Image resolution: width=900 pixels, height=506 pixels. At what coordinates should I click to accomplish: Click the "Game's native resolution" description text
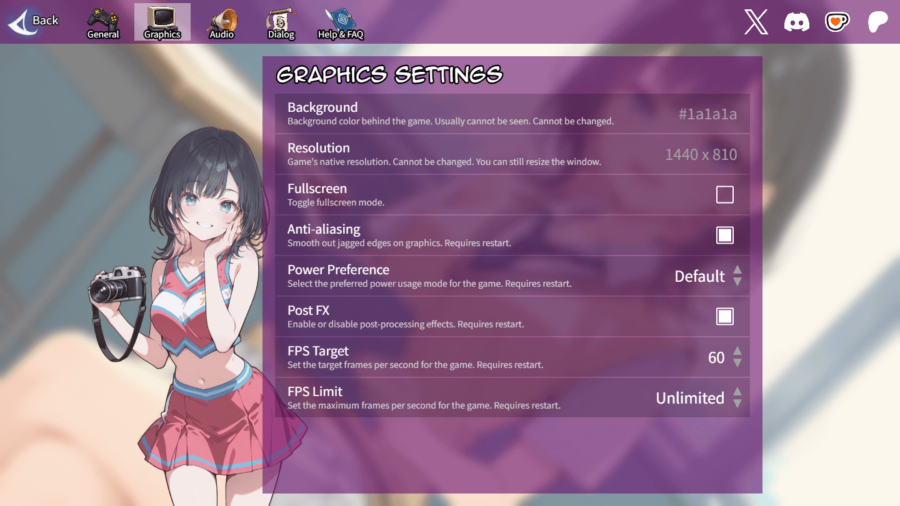click(x=444, y=162)
